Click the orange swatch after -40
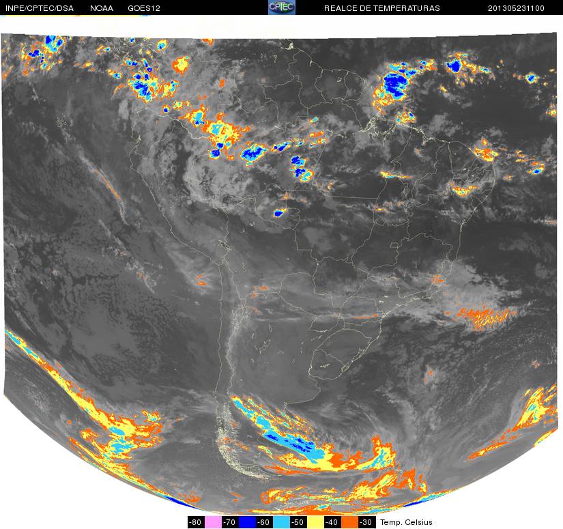The image size is (563, 529). click(349, 522)
